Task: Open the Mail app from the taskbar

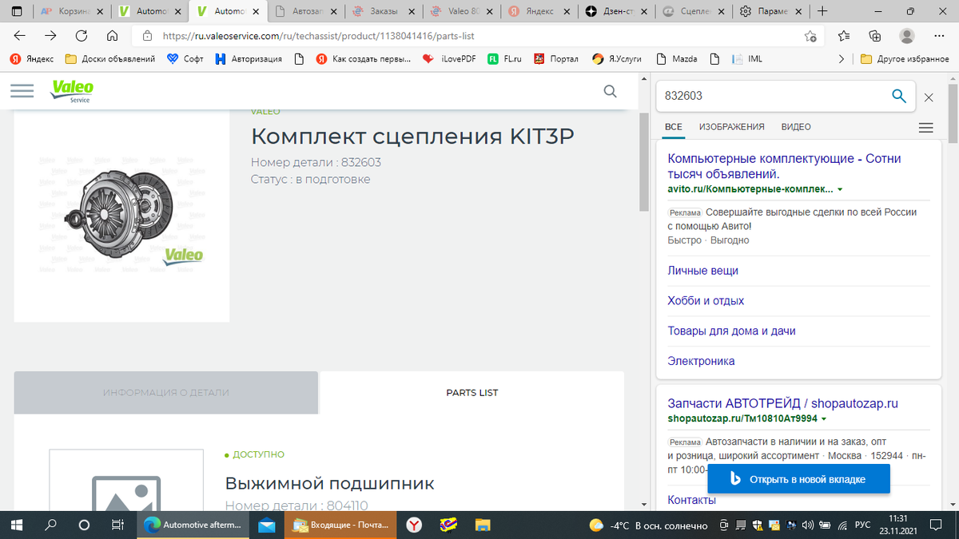Action: tap(267, 525)
